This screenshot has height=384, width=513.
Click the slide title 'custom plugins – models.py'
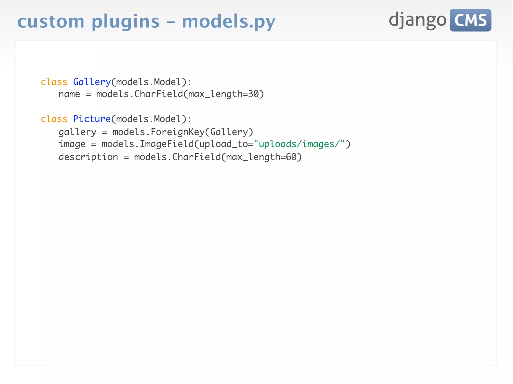tap(146, 22)
